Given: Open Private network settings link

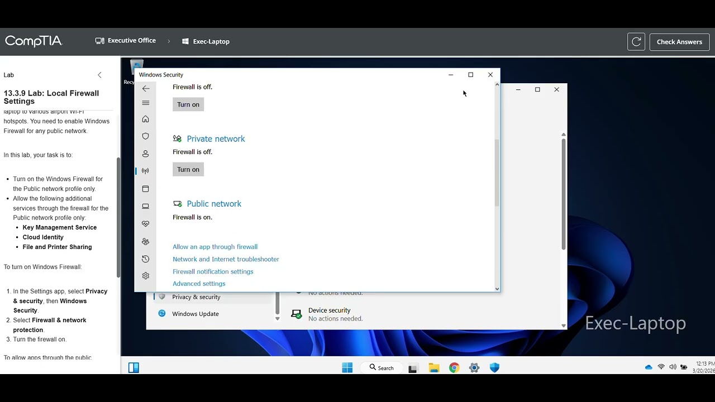Looking at the screenshot, I should click(216, 138).
